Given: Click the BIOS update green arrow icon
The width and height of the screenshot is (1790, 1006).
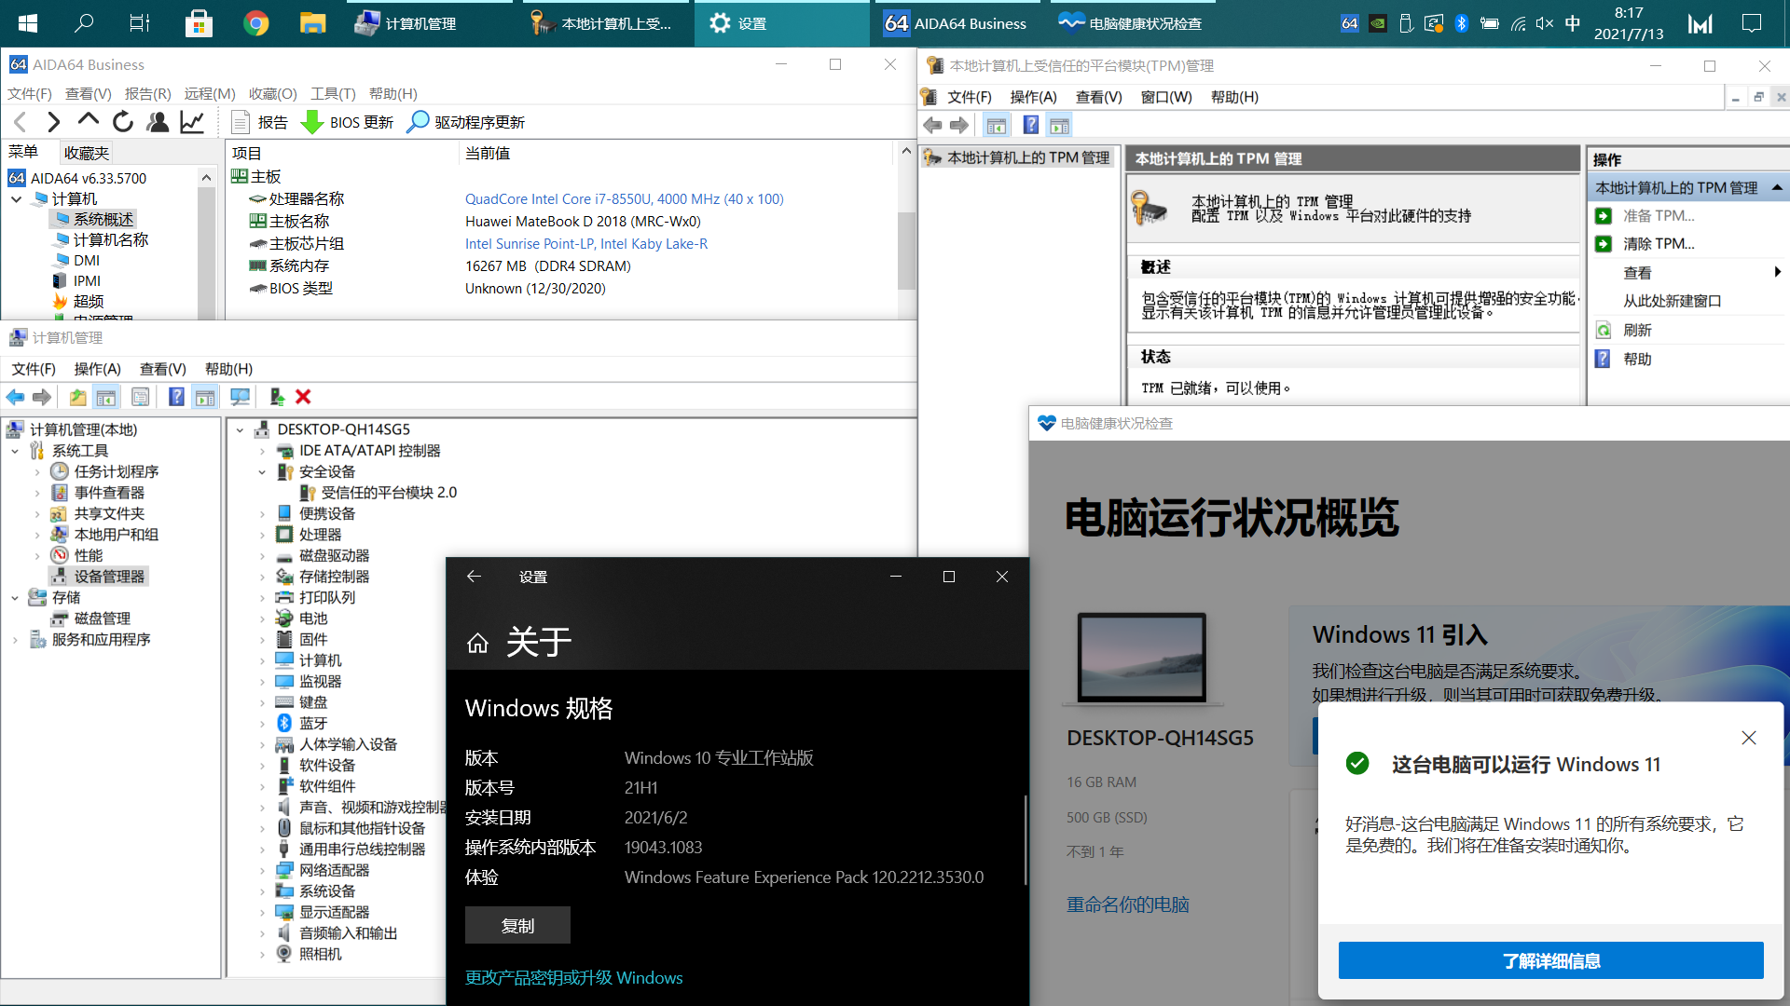Looking at the screenshot, I should coord(312,122).
